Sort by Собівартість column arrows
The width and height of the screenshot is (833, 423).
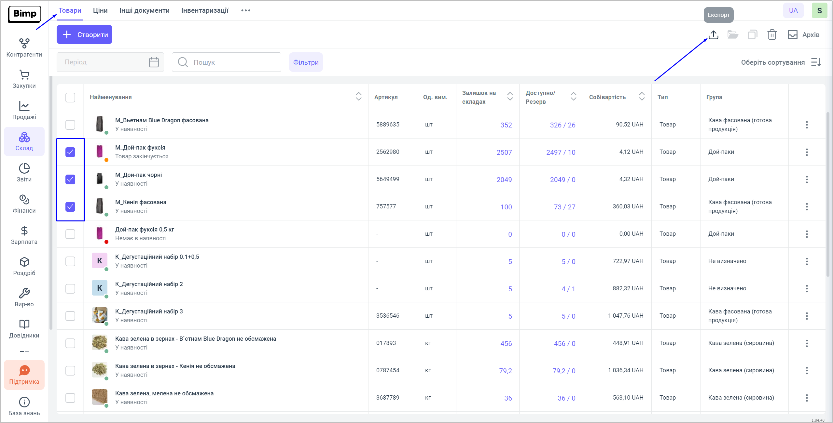pos(642,97)
